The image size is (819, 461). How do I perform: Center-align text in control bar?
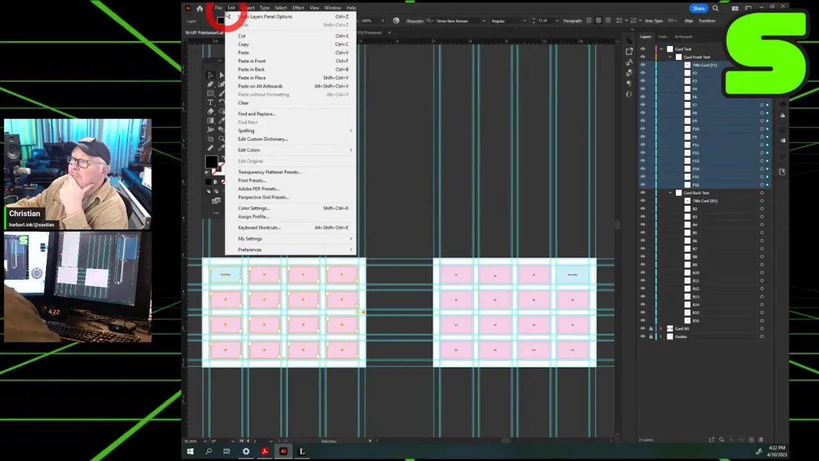[x=598, y=20]
